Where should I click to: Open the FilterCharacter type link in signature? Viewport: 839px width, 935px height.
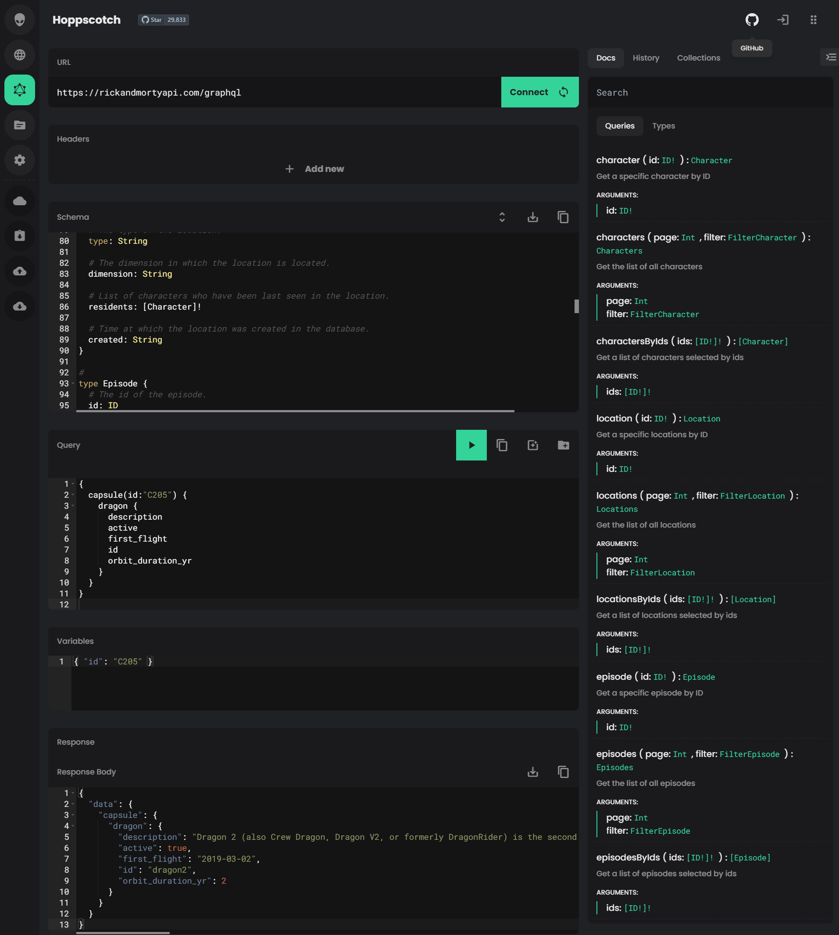pyautogui.click(x=762, y=237)
